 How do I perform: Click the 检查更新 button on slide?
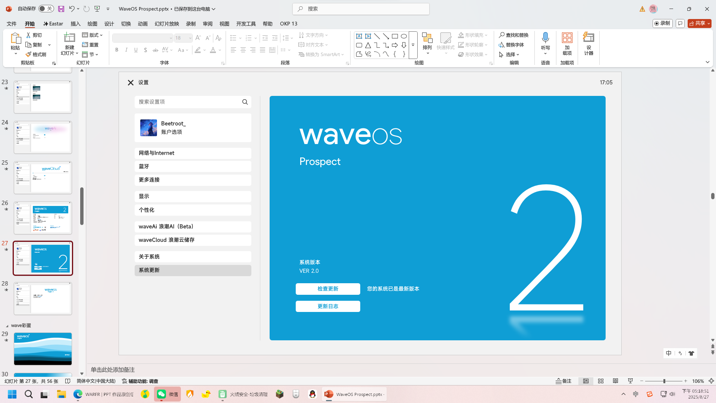click(328, 289)
